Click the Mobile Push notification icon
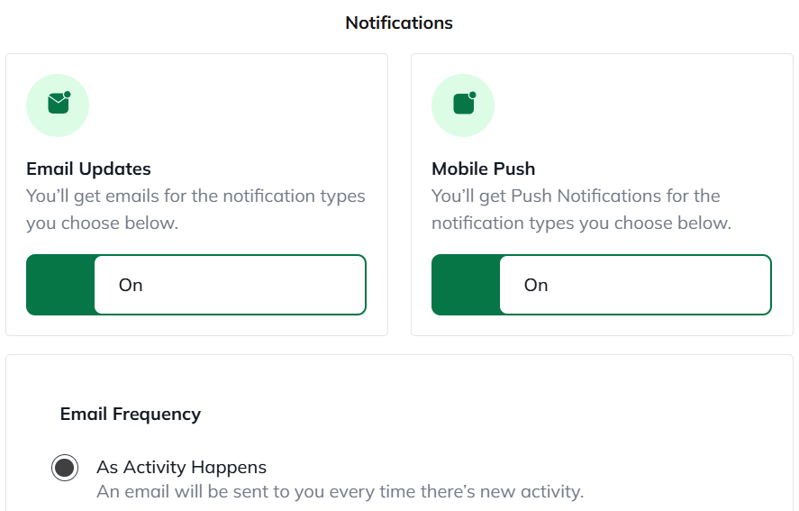799x511 pixels. tap(464, 104)
